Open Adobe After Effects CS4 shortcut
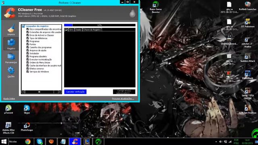 [x=8, y=128]
